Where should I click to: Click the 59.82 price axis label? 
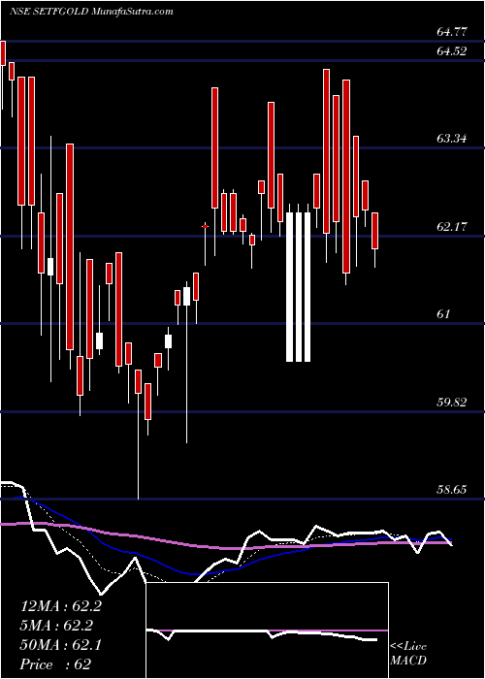click(x=452, y=403)
